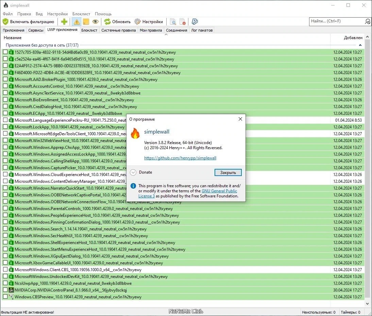Switch to the Блоклист tab
This screenshot has width=372, height=316.
click(89, 30)
